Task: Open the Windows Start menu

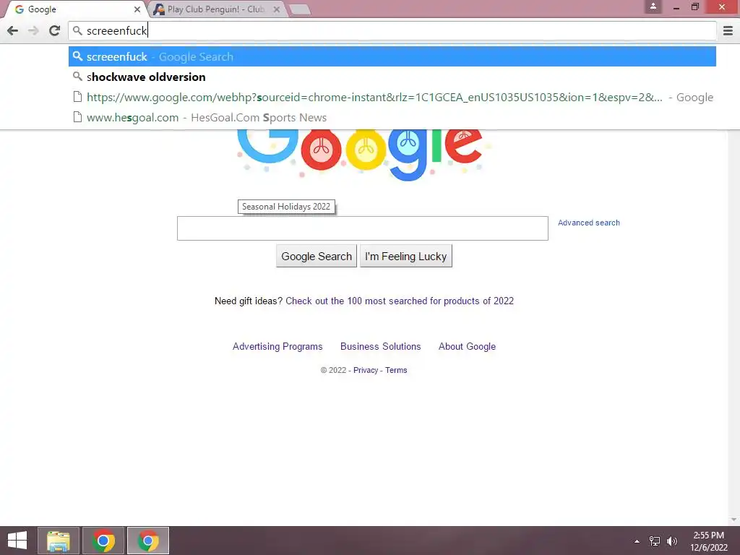Action: (17, 541)
